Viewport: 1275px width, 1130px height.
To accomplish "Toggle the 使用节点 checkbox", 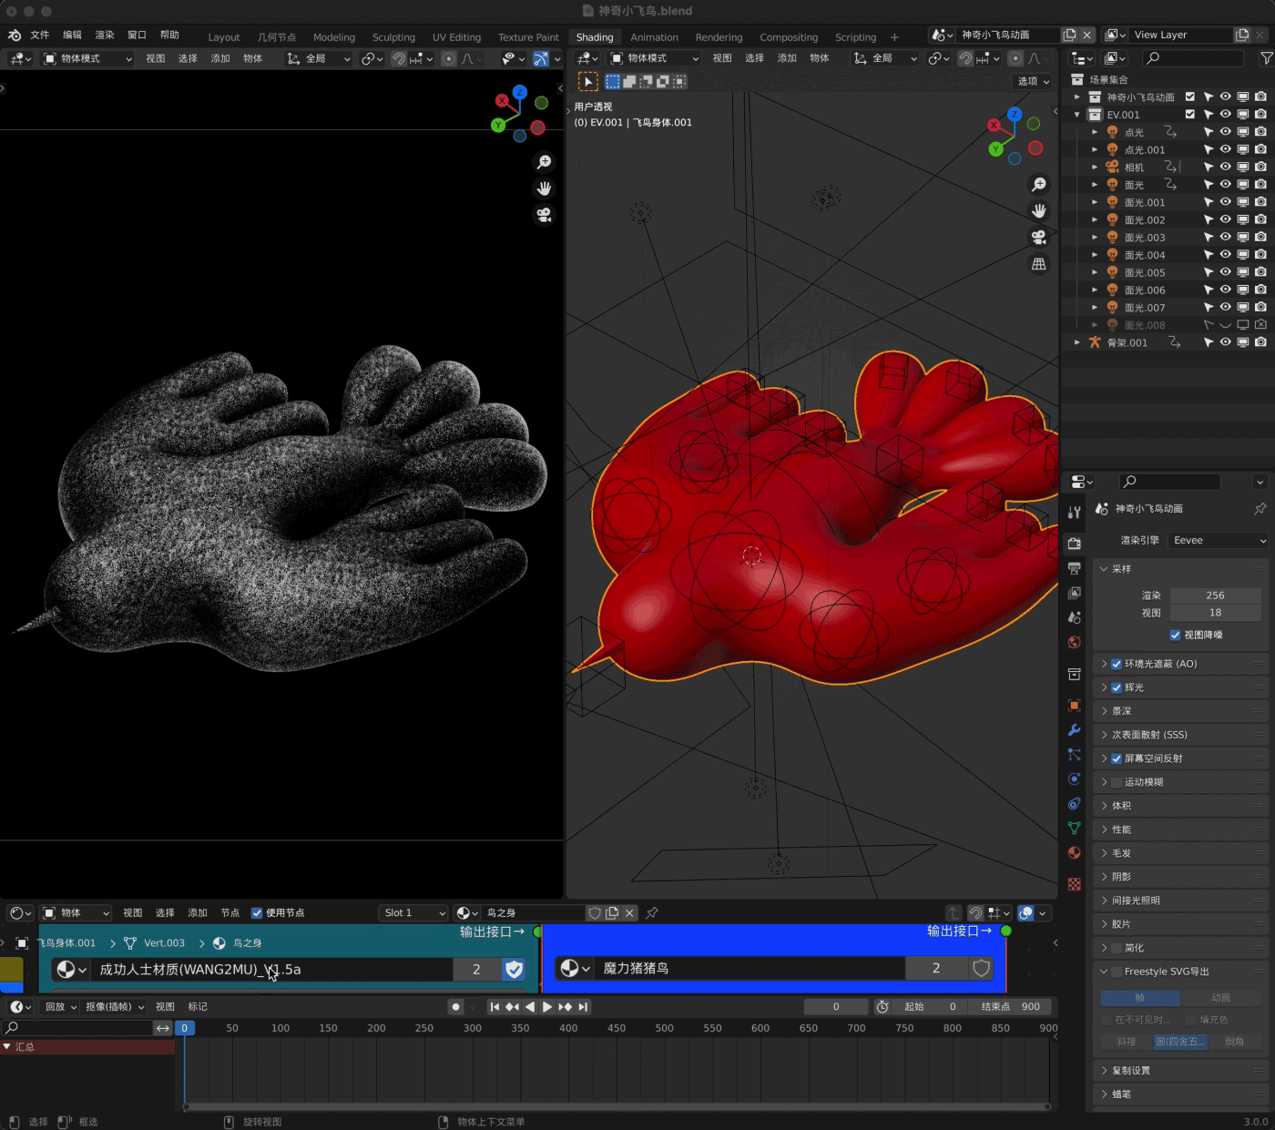I will pos(257,913).
